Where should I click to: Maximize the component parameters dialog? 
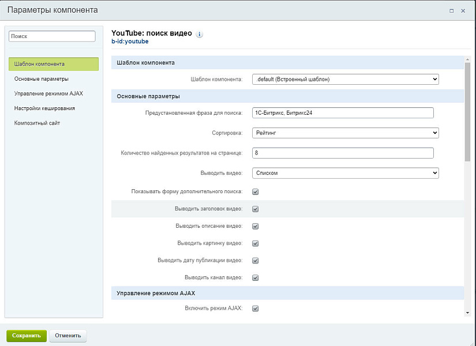pos(451,10)
